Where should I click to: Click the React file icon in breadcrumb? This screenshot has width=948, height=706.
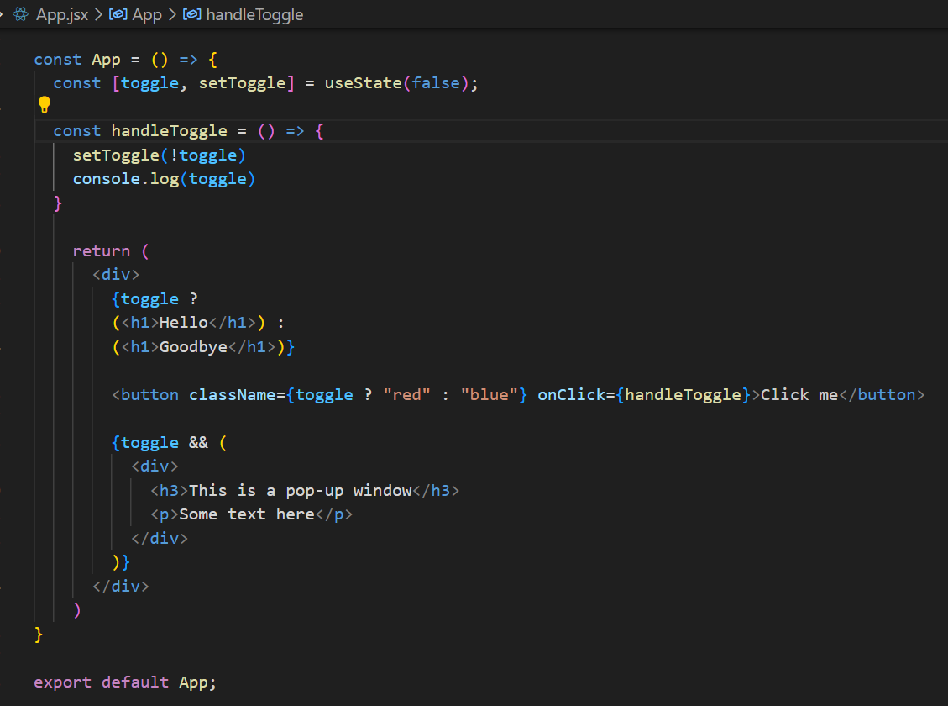tap(20, 14)
